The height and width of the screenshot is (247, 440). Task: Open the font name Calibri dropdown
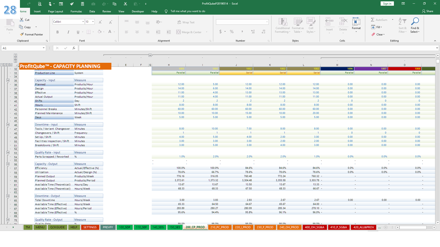pyautogui.click(x=83, y=22)
